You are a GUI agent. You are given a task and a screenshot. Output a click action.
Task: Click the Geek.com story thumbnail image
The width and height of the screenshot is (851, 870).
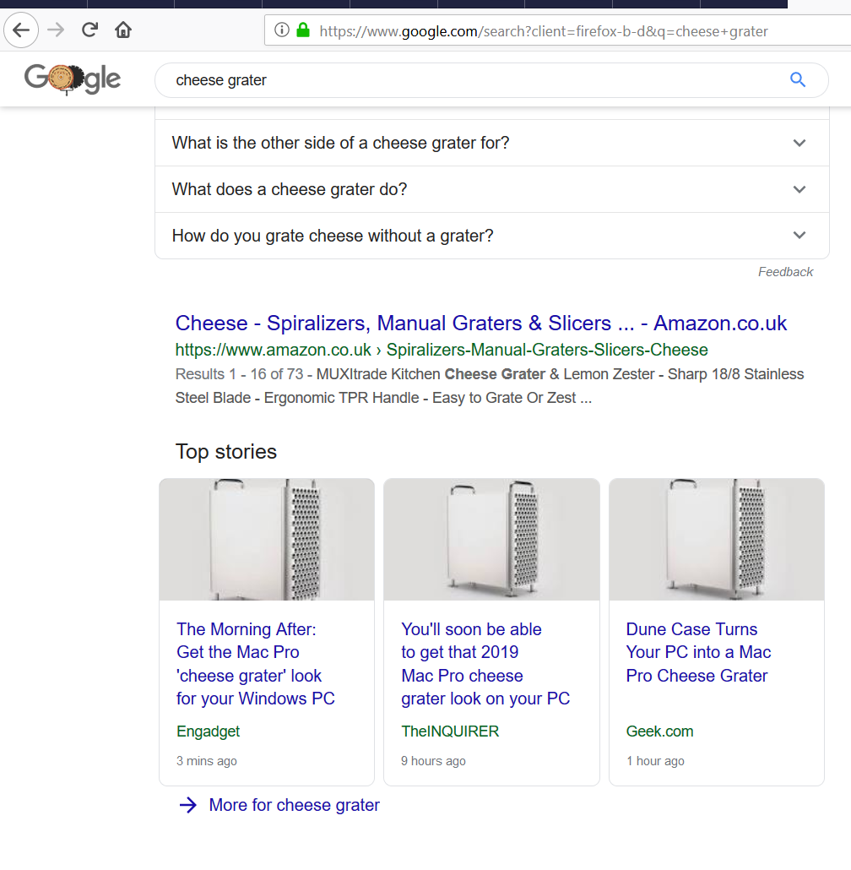[716, 539]
